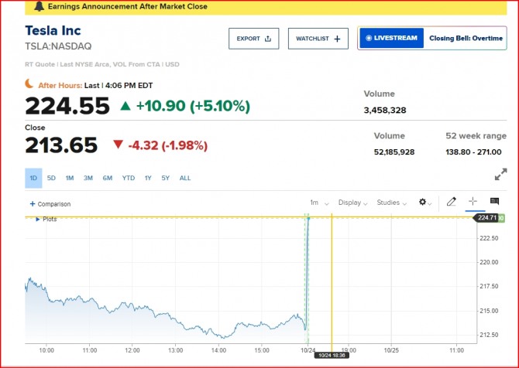Open the 1m interval dropdown
519x368 pixels.
pos(319,203)
